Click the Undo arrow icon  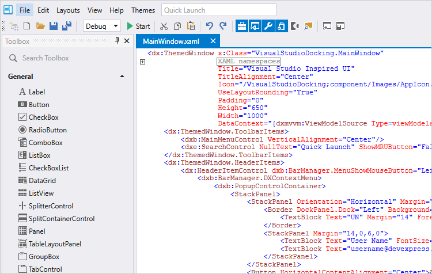pyautogui.click(x=209, y=26)
